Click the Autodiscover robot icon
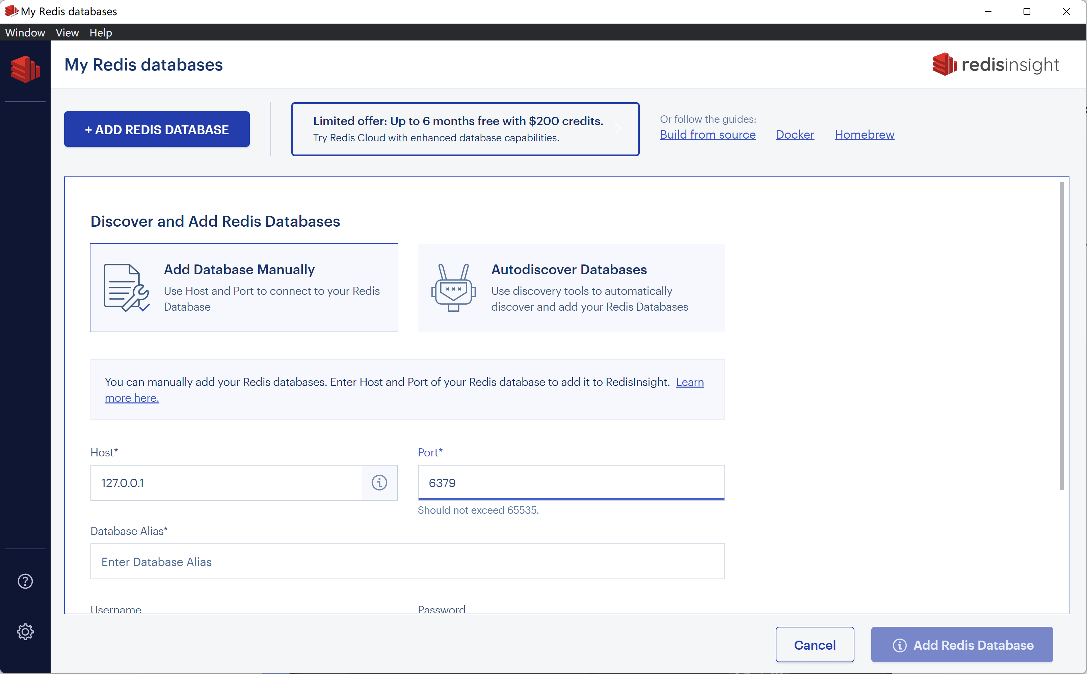The height and width of the screenshot is (674, 1087). coord(453,287)
